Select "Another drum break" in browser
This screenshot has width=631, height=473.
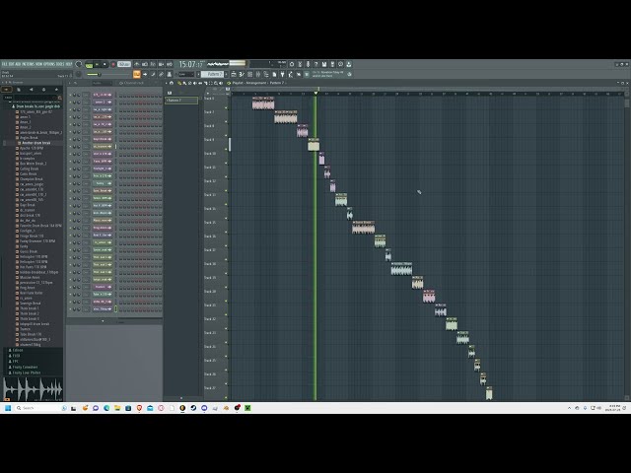tap(36, 143)
